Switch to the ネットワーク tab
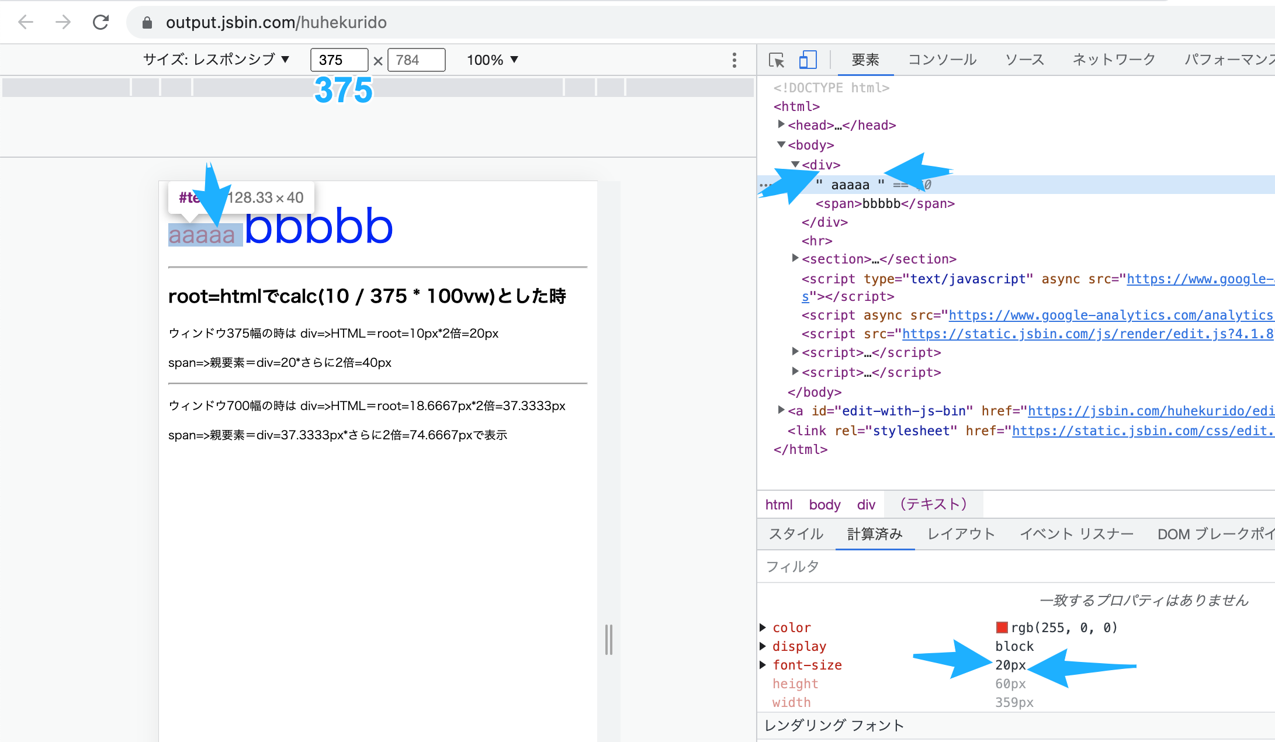Viewport: 1275px width, 742px height. (x=1114, y=60)
